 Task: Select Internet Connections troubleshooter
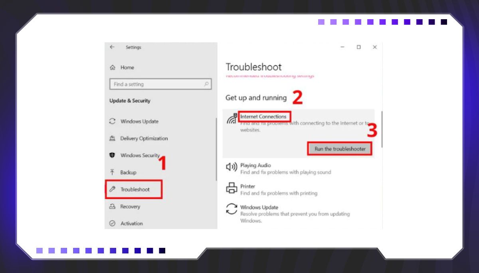click(x=263, y=117)
